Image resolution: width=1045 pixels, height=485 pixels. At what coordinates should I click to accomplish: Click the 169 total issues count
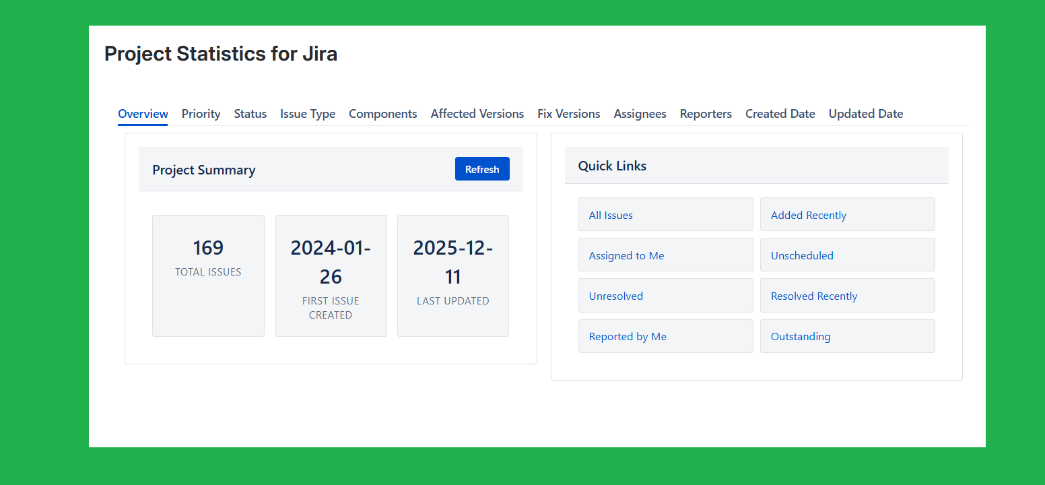coord(208,248)
